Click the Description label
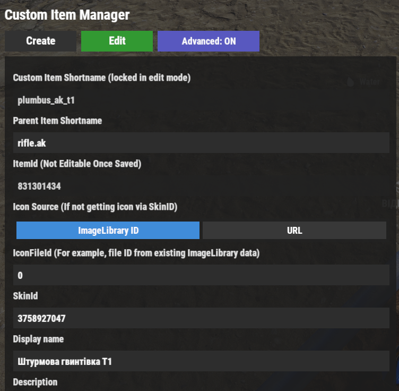Viewport: 399px width, 391px height. point(35,382)
